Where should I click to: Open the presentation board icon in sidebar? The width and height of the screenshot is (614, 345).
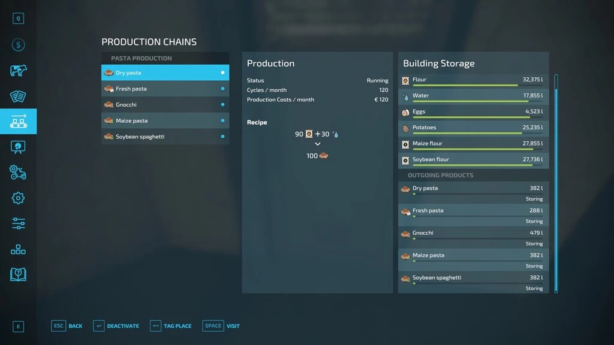pos(18,147)
